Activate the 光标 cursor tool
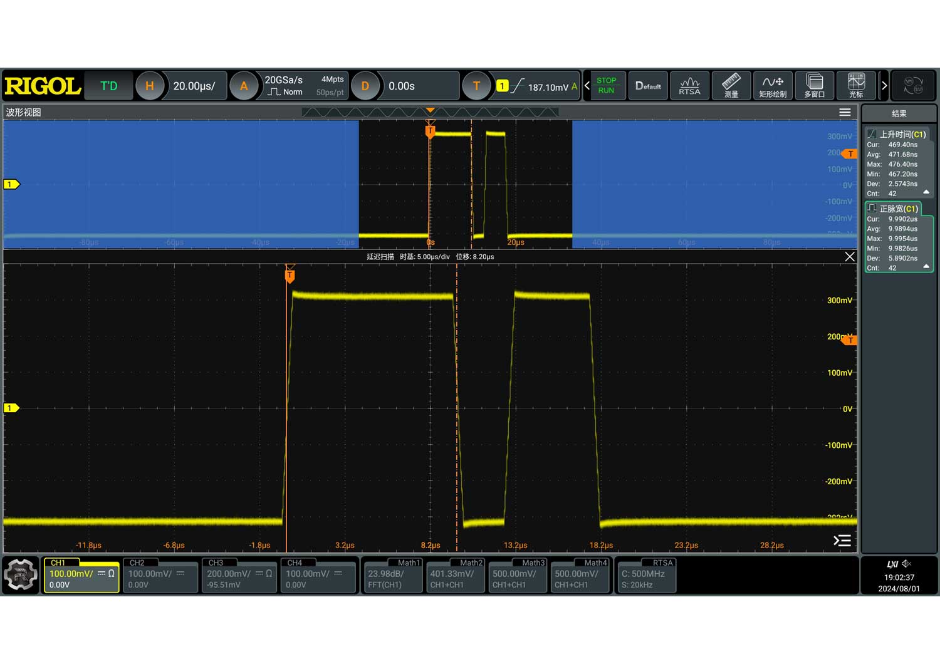The height and width of the screenshot is (664, 940). [x=856, y=86]
